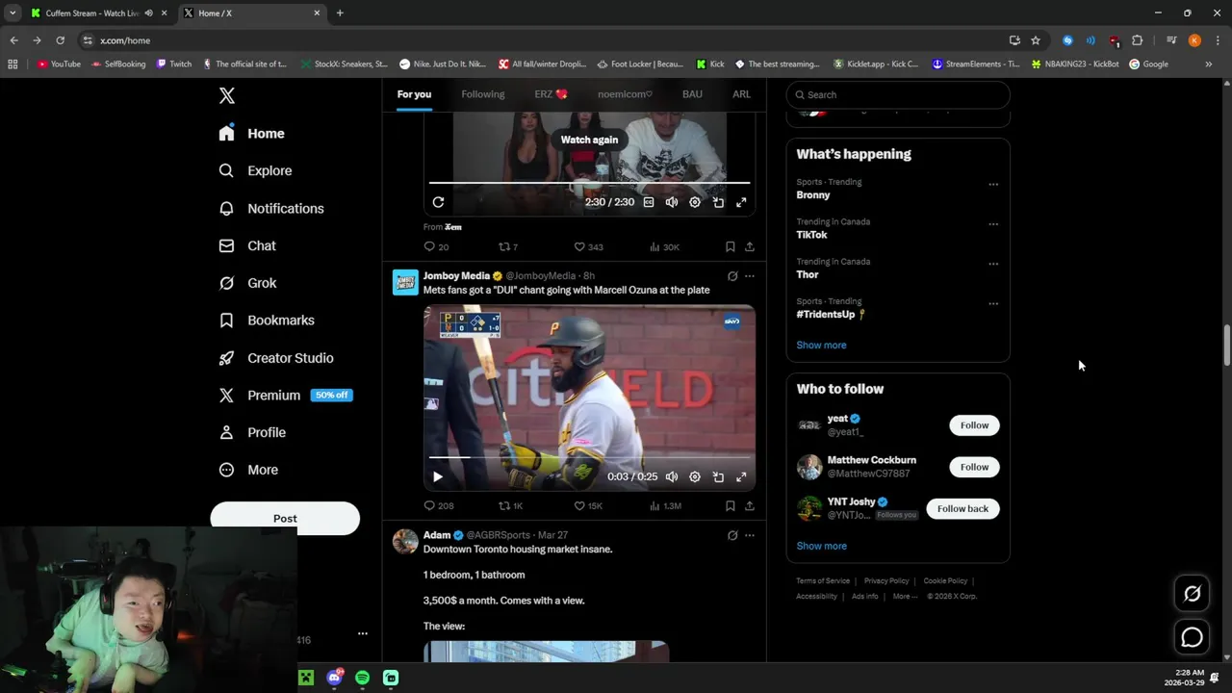Open Creator Studio in sidebar
This screenshot has height=693, width=1232.
276,358
